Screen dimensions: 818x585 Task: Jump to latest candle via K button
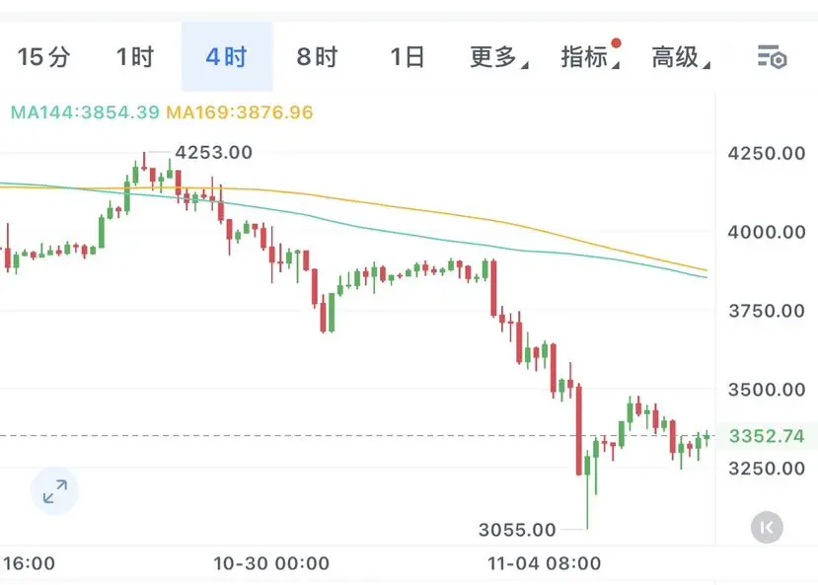tap(767, 528)
